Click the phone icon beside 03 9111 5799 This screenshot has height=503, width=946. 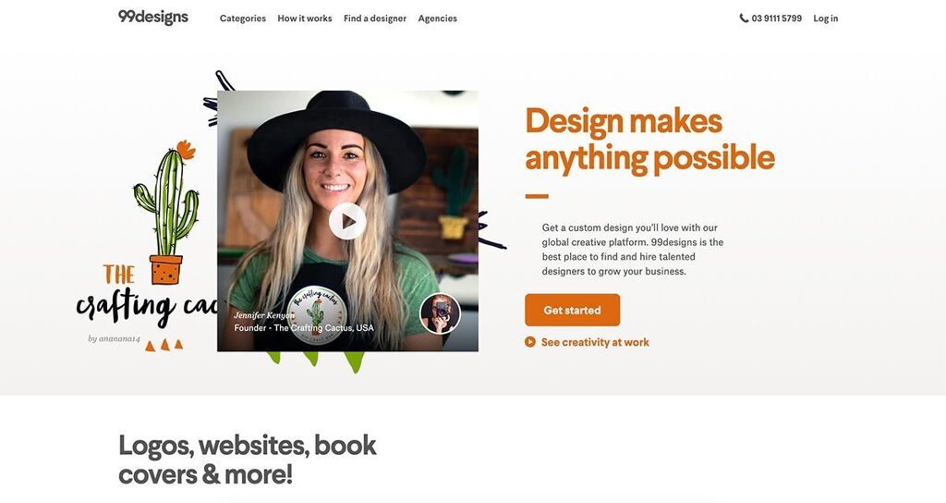point(744,18)
